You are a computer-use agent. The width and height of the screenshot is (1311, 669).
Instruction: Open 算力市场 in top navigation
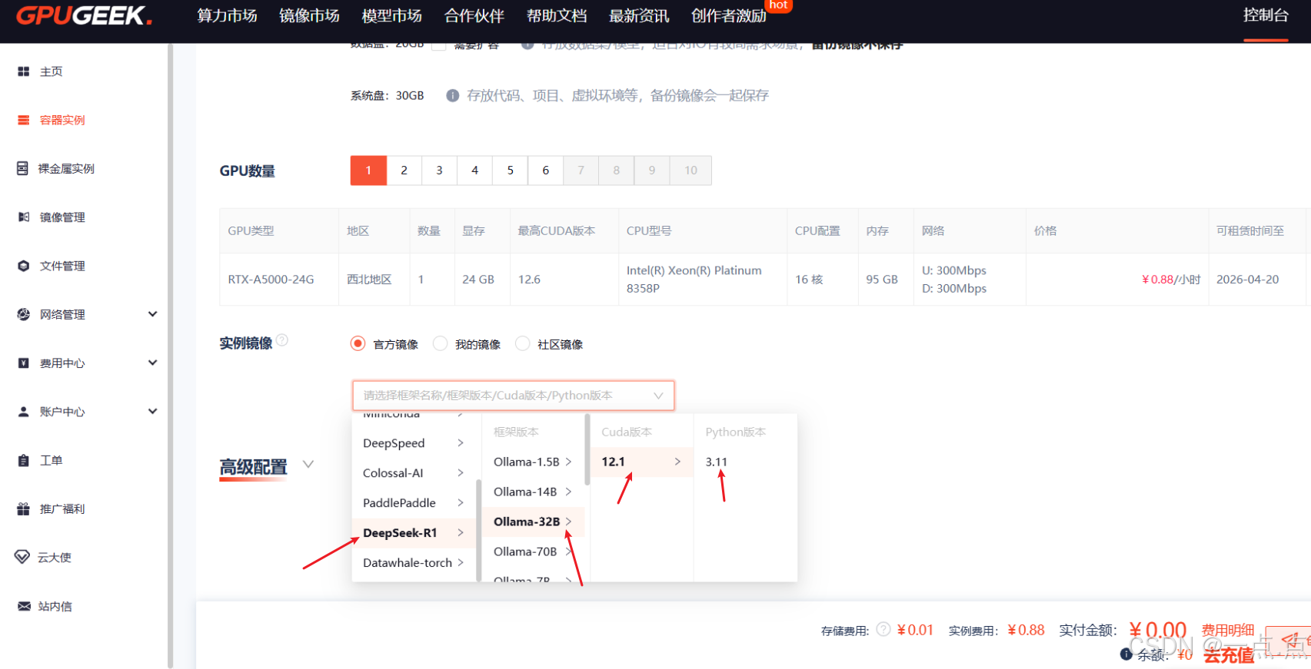click(x=227, y=16)
